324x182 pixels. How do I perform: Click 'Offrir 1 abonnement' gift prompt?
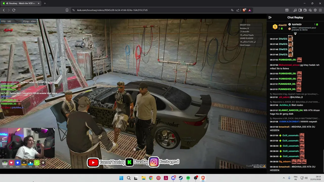[x=303, y=29]
